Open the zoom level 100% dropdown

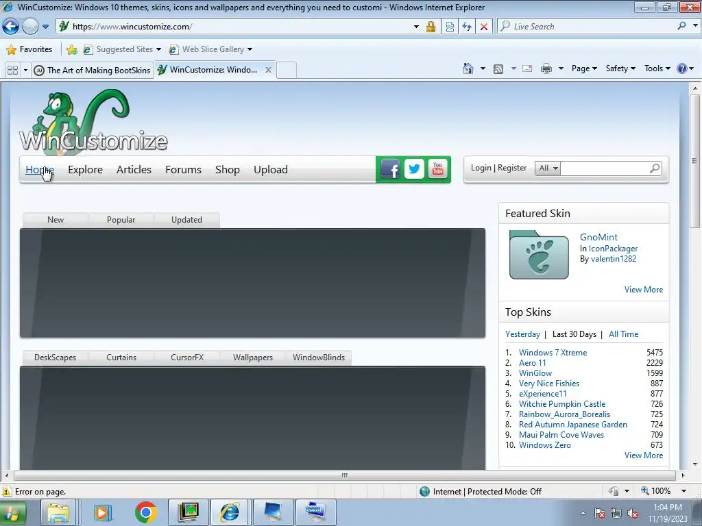[x=683, y=491]
